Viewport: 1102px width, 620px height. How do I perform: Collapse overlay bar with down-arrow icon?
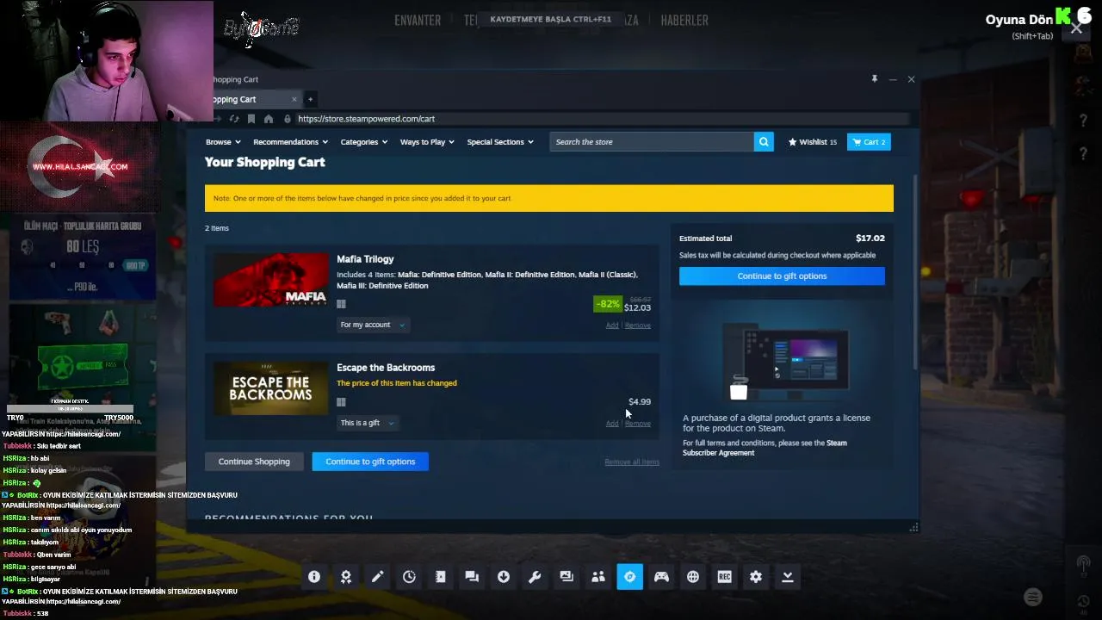point(788,577)
